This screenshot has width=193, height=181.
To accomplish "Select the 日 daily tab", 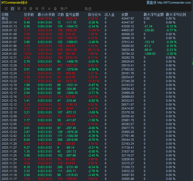I will pos(13,9).
